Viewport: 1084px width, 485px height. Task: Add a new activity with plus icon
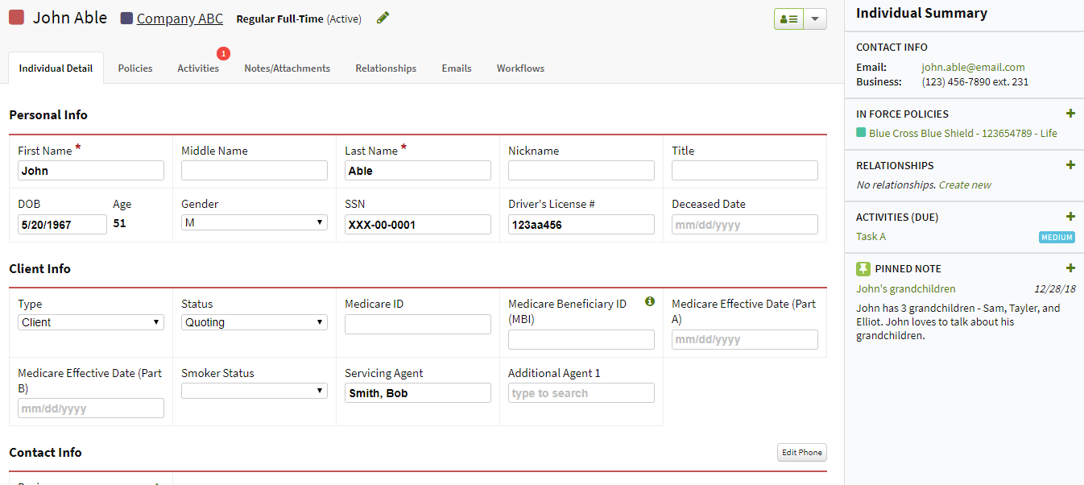click(1070, 216)
